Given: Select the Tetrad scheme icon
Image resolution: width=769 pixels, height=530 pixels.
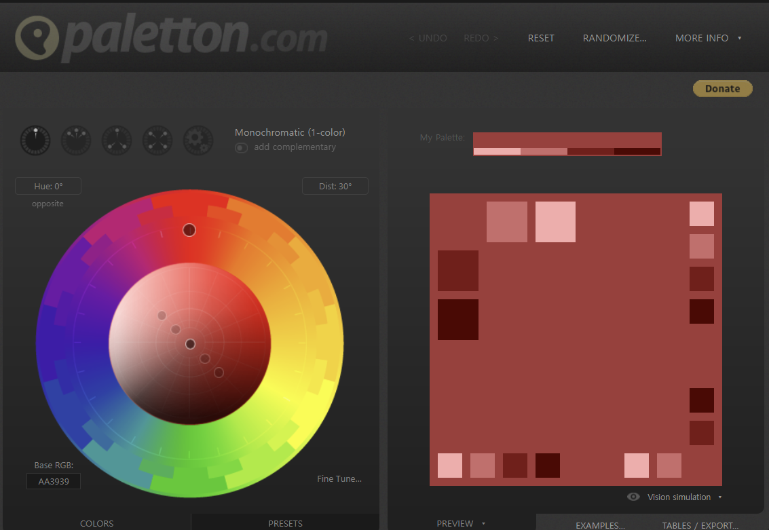Looking at the screenshot, I should 157,140.
